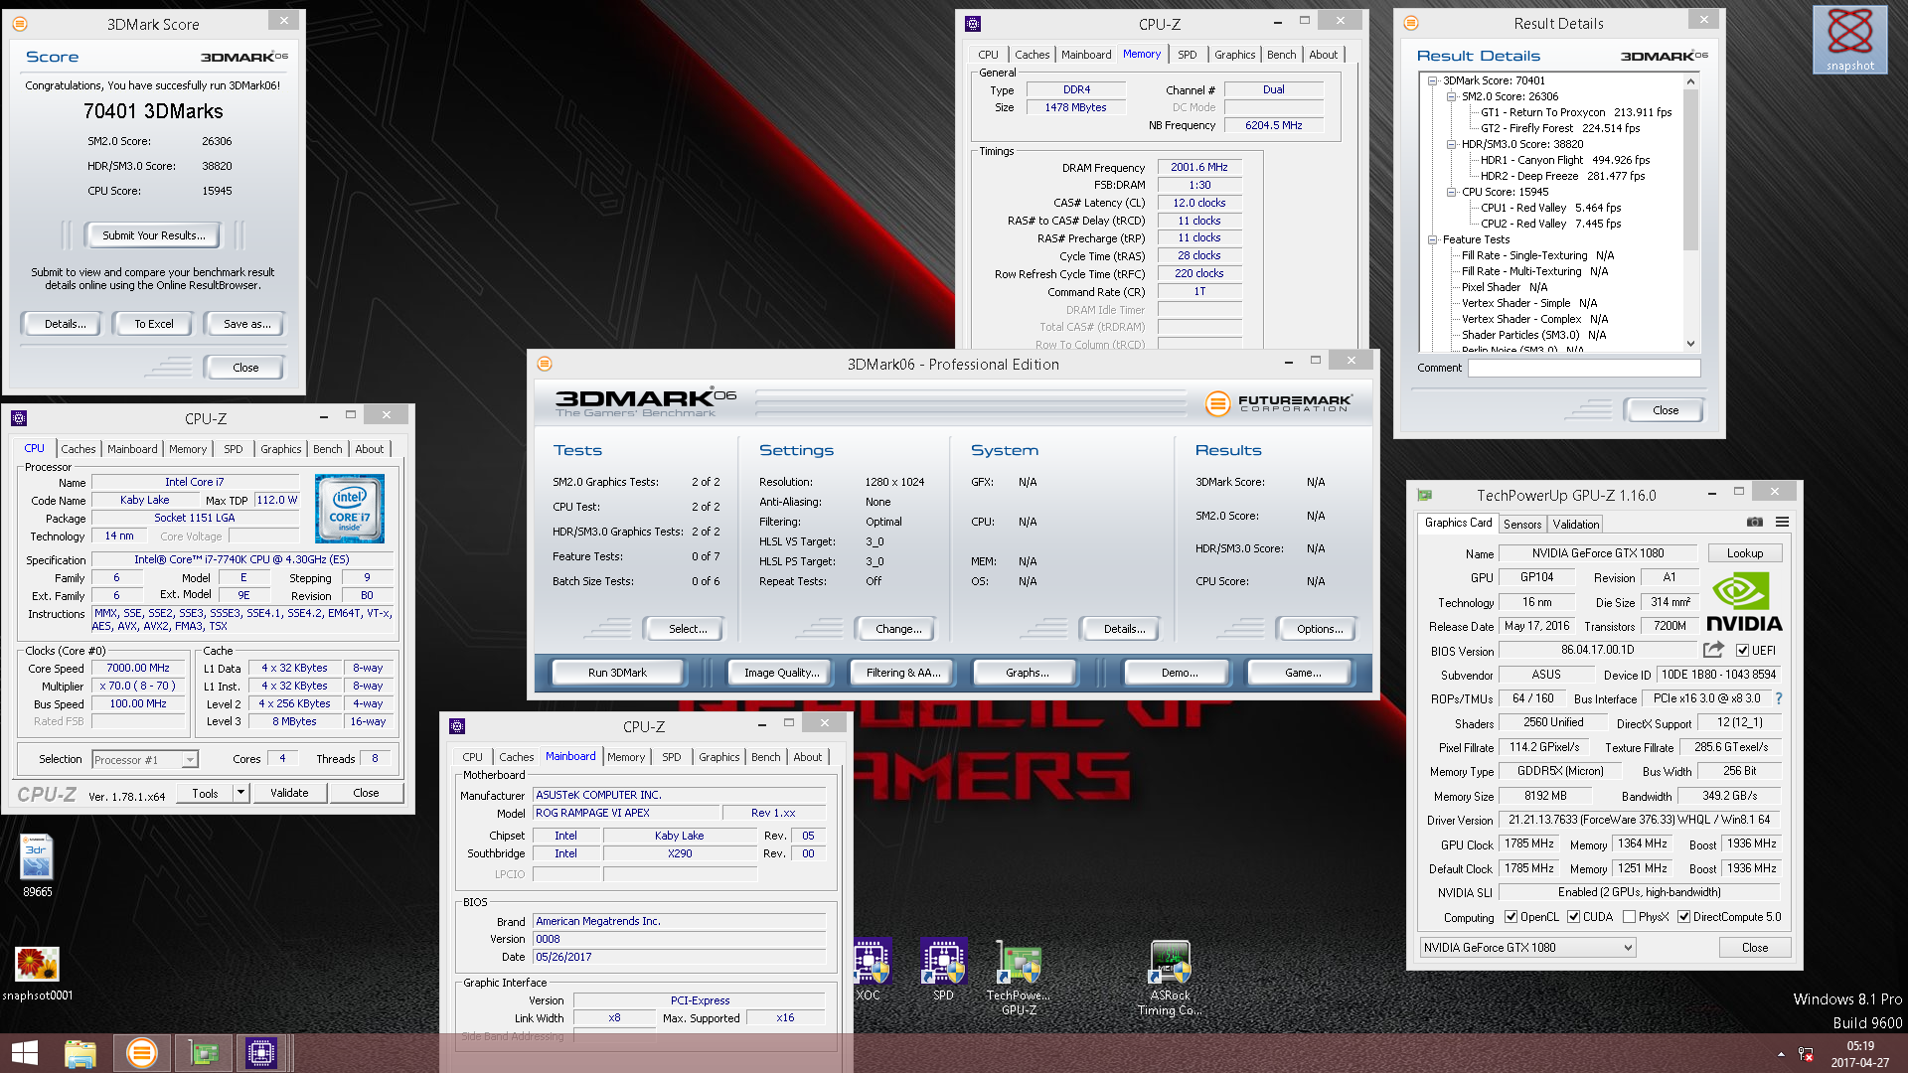The width and height of the screenshot is (1908, 1073).
Task: Click the Lookup button in GPU-Z
Action: click(x=1745, y=553)
